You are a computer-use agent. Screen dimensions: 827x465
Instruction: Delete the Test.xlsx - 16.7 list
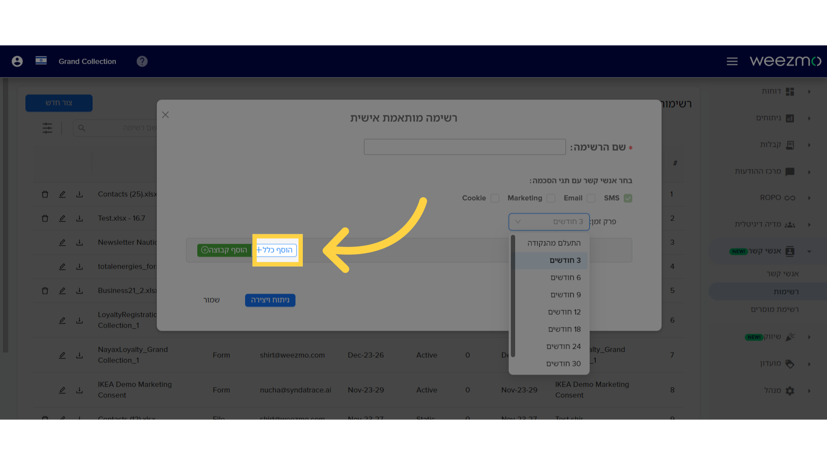click(x=45, y=218)
